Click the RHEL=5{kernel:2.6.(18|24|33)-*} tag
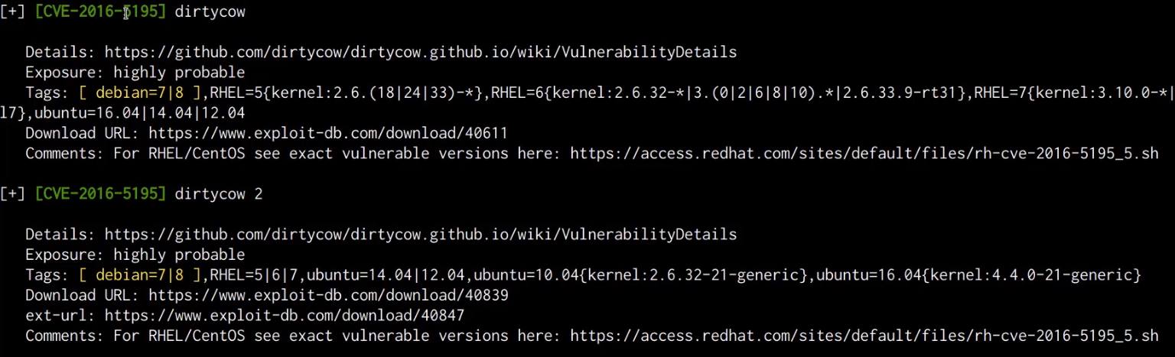Viewport: 1175px width, 357px height. [347, 93]
